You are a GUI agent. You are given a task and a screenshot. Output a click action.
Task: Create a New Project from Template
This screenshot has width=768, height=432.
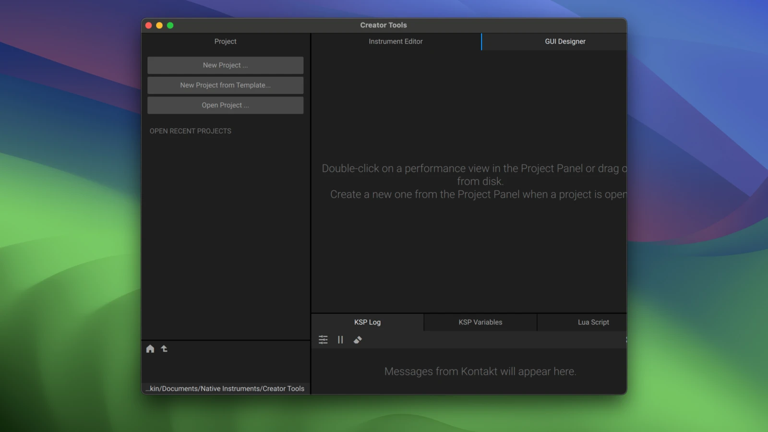tap(225, 85)
